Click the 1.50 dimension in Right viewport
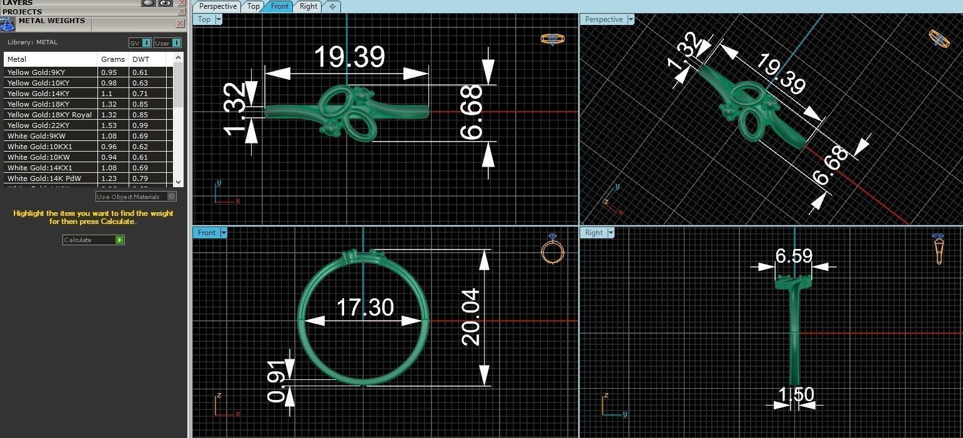 [x=796, y=395]
